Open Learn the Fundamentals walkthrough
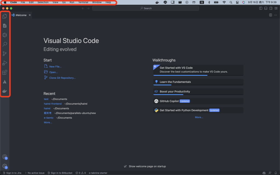 click(198, 82)
